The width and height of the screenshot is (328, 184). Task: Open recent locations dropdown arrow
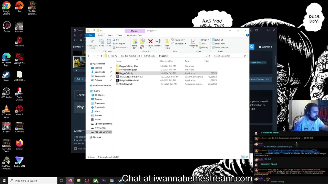(98, 56)
